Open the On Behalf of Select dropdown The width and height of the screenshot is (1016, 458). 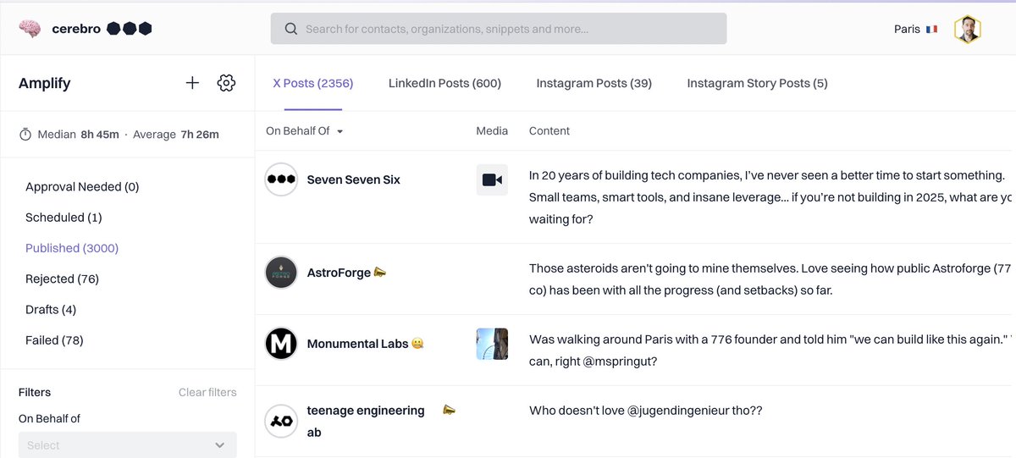(x=128, y=444)
